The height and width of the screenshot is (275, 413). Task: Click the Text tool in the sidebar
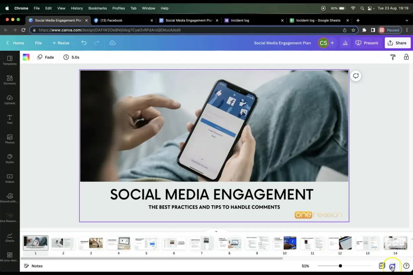(10, 119)
